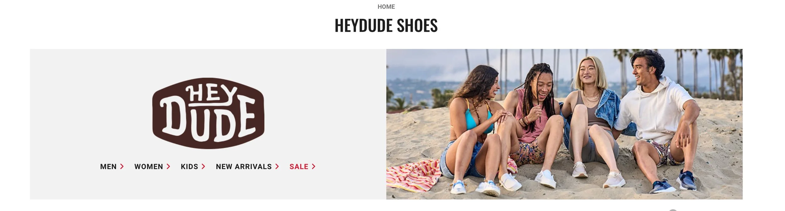Click the navy blue sneakers in photo
Screen dimensions: 785x211
(675, 183)
